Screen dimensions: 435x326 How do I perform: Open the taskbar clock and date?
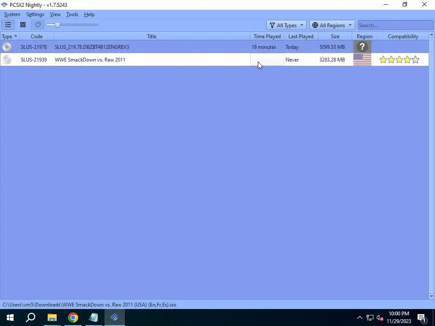click(x=398, y=318)
